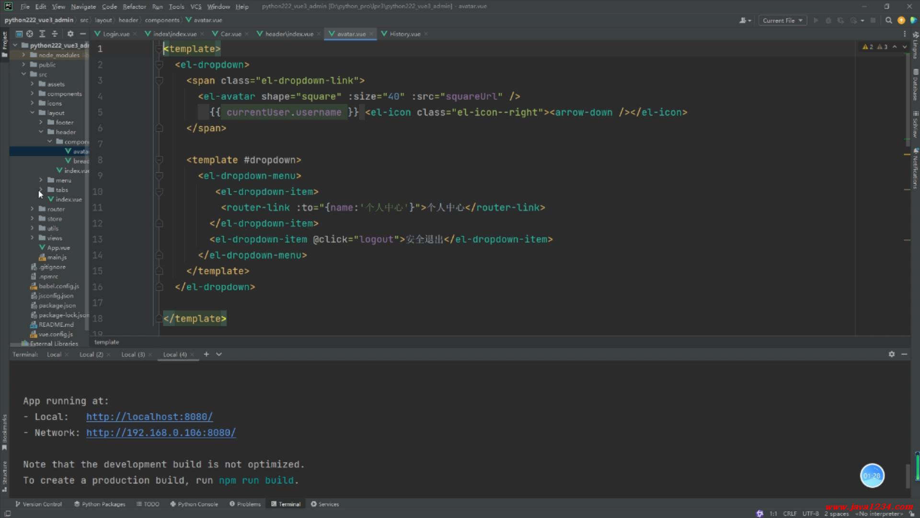Screen dimensions: 920x518
Task: Open the Refactor menu
Action: tap(134, 7)
